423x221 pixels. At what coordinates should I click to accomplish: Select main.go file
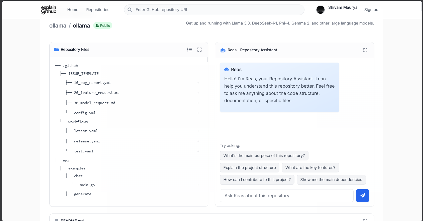(87, 185)
